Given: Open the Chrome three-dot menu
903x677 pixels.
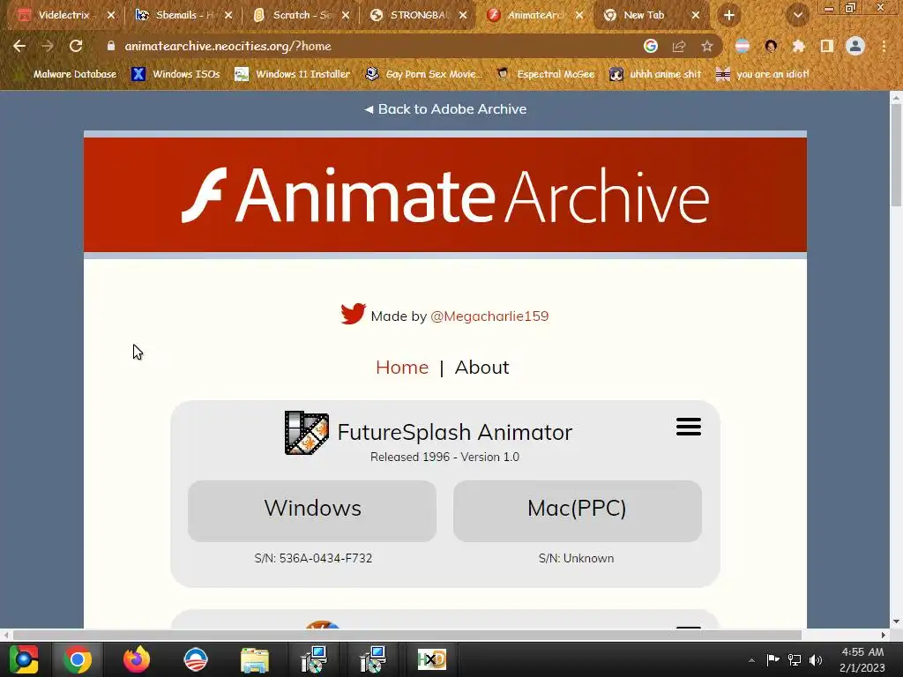Looking at the screenshot, I should [x=884, y=46].
